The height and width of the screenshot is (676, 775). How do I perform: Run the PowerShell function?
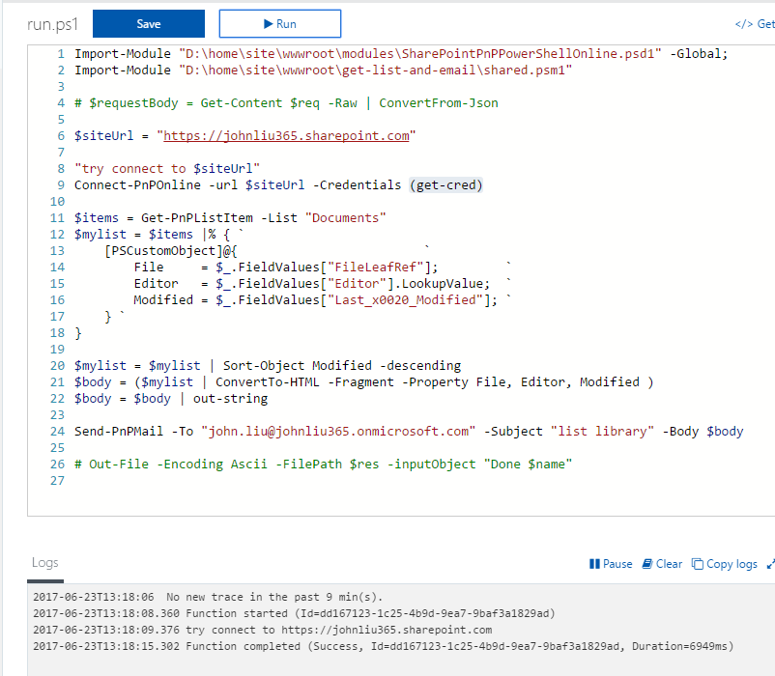(279, 24)
